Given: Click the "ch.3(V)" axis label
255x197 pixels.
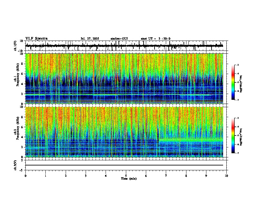Looking at the screenshot, I should click(15, 165).
